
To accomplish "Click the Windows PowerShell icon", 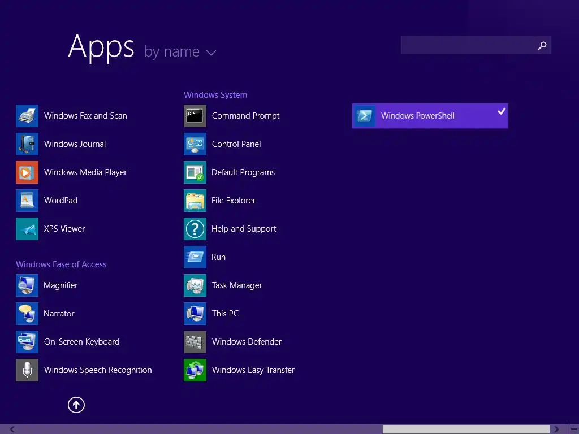I will point(364,116).
